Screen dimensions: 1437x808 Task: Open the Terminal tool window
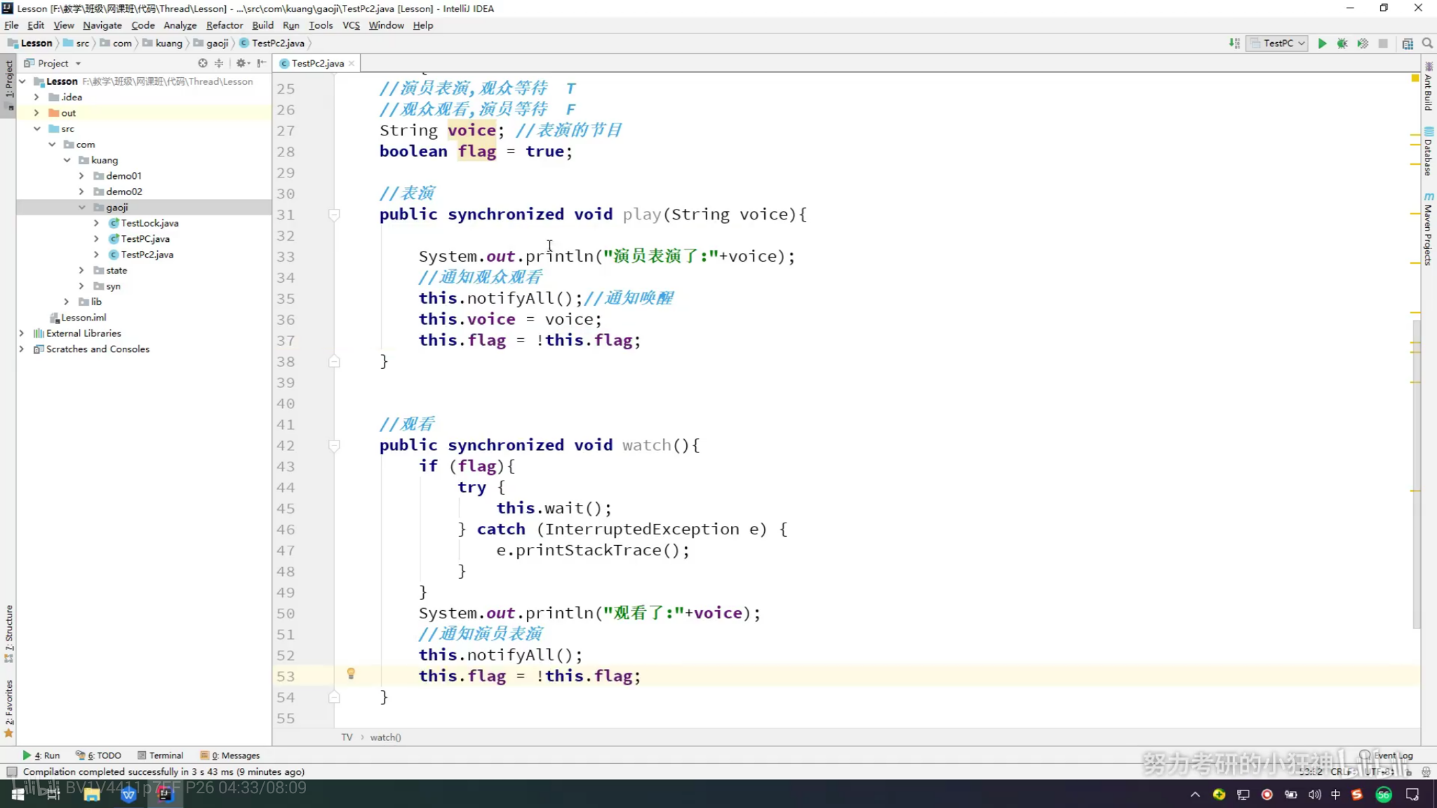click(x=161, y=755)
